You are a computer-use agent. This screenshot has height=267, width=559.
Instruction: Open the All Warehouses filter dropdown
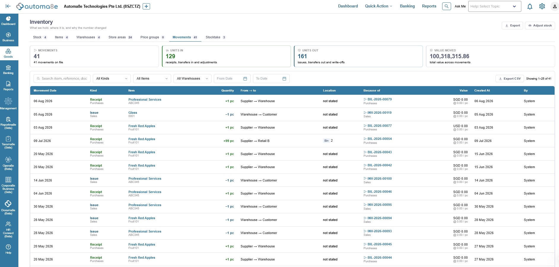coord(192,79)
